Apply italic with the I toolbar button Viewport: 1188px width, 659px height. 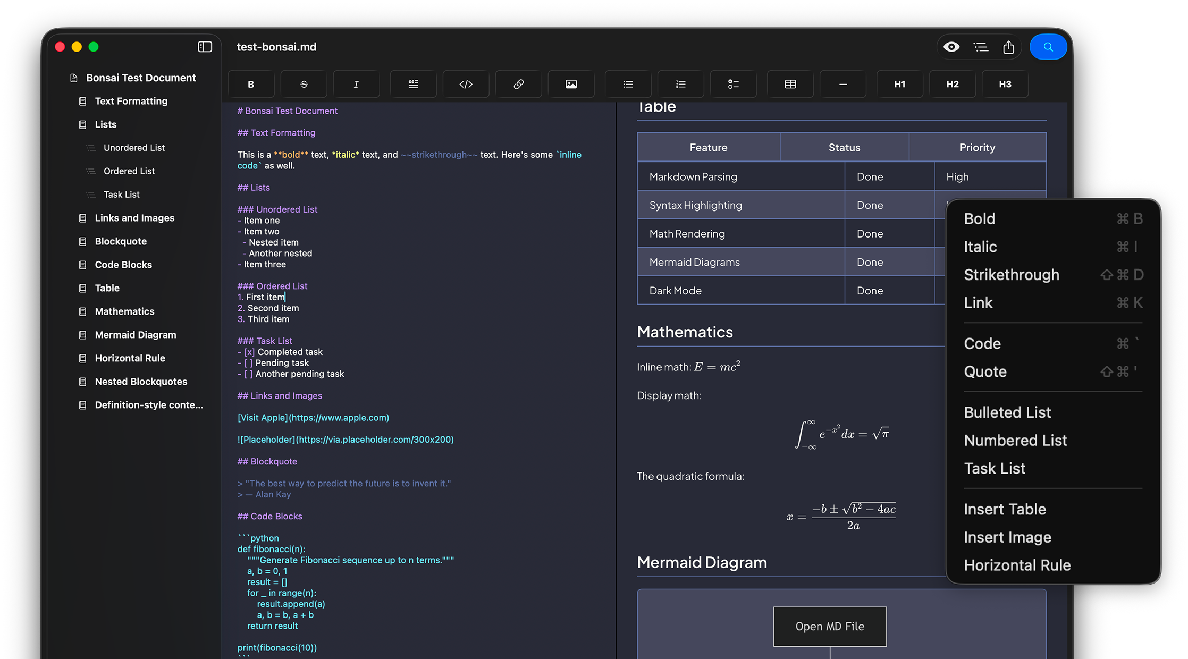coord(356,84)
